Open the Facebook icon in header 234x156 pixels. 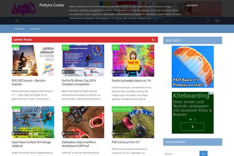[208, 21]
